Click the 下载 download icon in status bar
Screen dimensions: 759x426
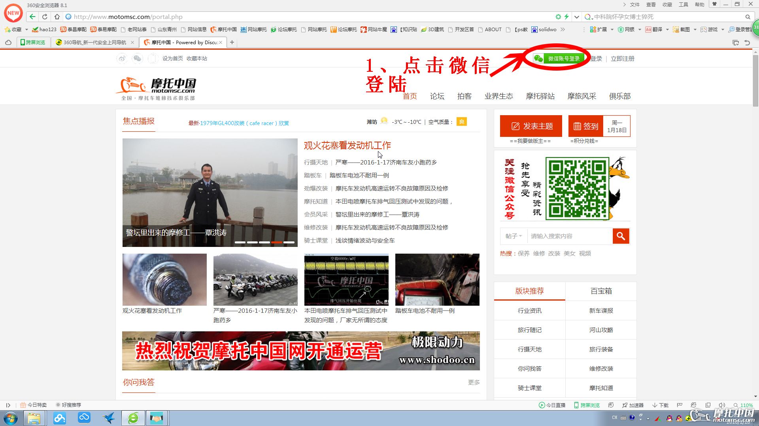[x=660, y=405]
